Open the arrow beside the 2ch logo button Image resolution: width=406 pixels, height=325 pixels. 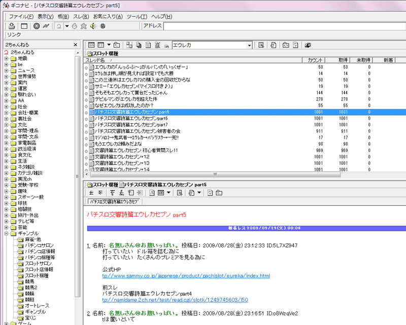67,26
